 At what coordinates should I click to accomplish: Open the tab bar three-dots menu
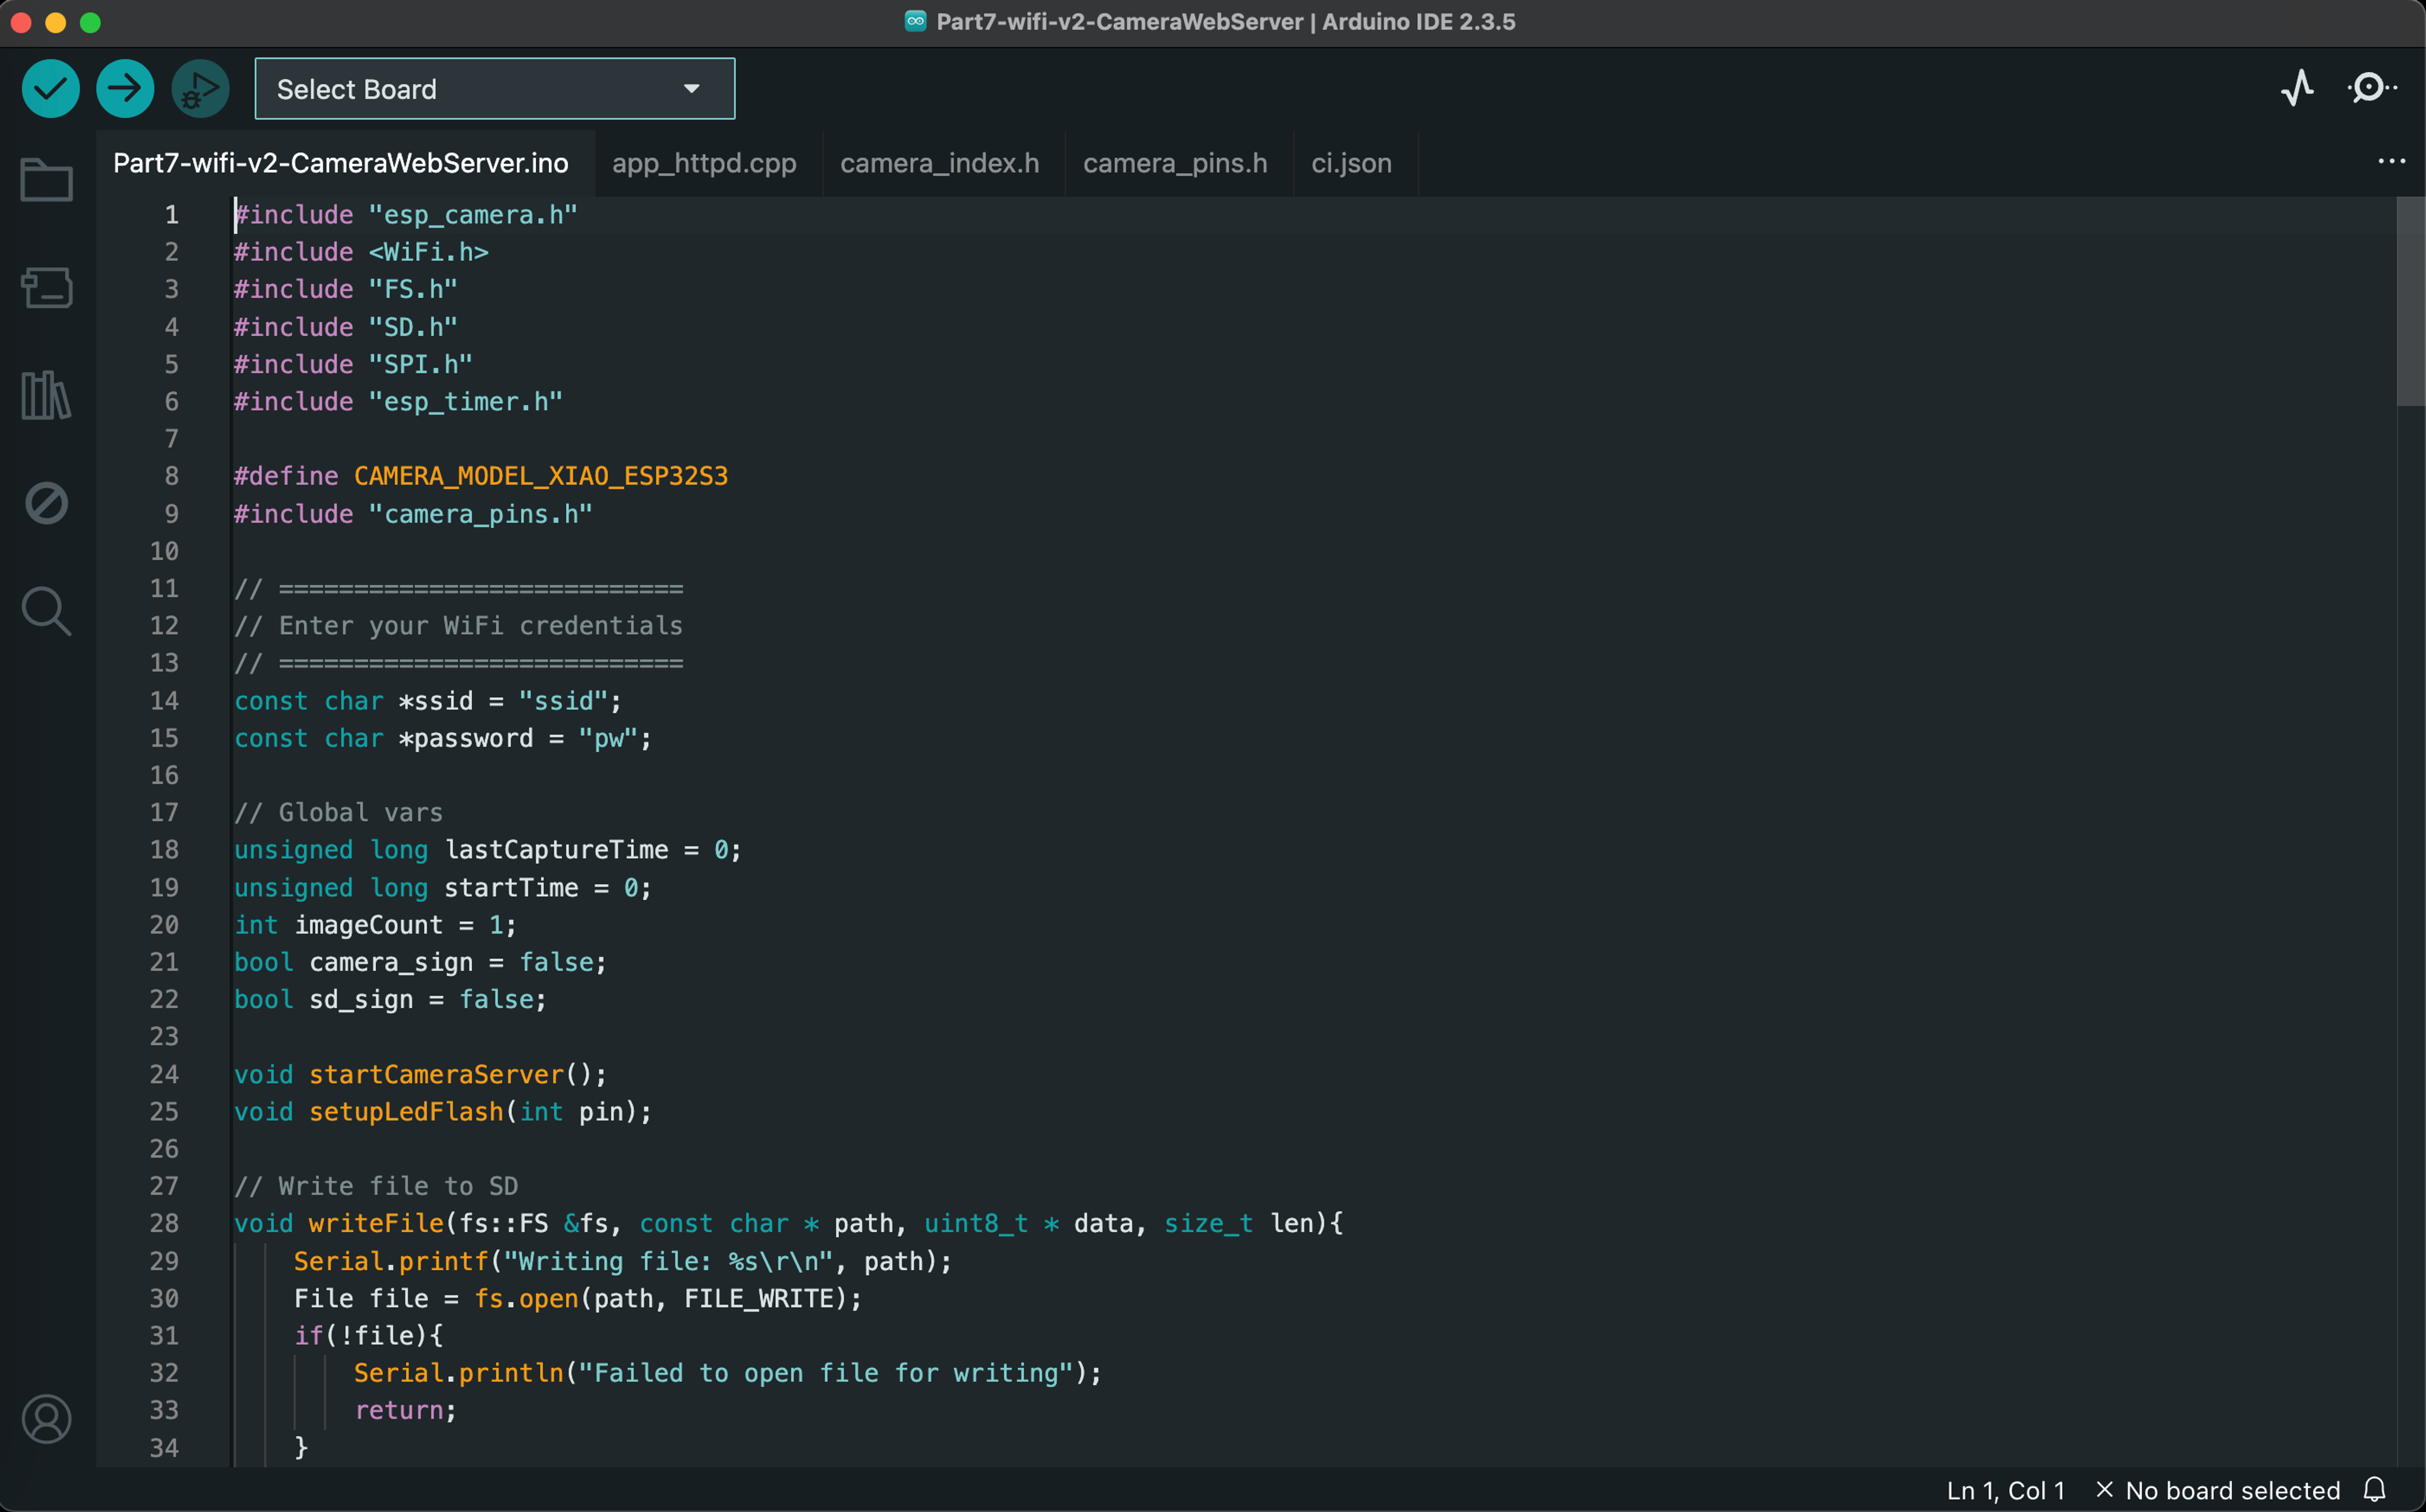(2391, 161)
